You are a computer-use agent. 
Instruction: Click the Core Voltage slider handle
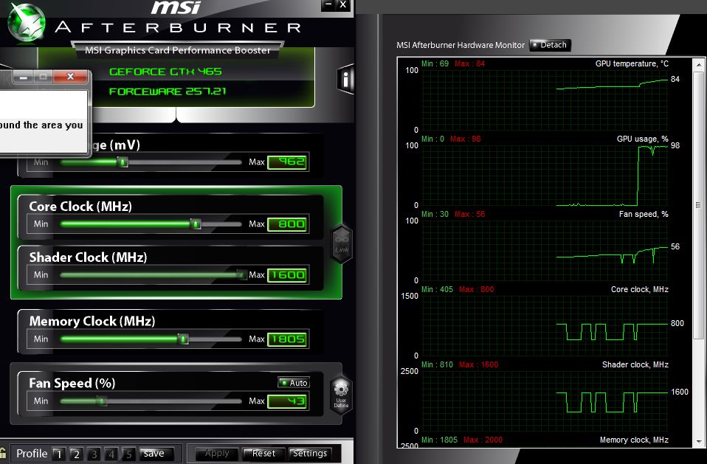[123, 162]
